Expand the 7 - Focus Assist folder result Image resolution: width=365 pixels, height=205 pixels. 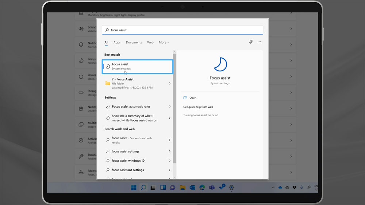170,83
